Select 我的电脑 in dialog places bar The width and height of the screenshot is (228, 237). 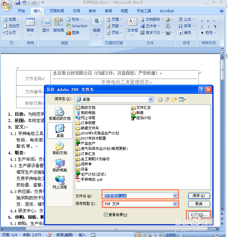tap(60, 165)
